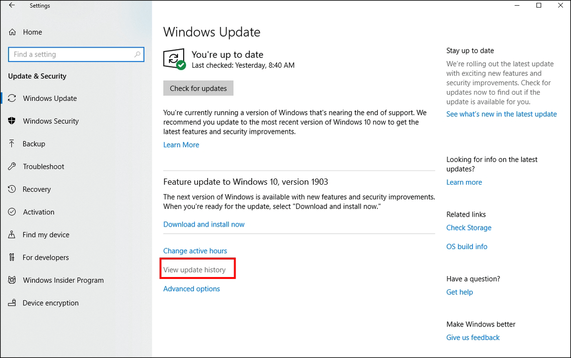Minimize the Settings window
Image resolution: width=571 pixels, height=358 pixels.
tap(517, 6)
